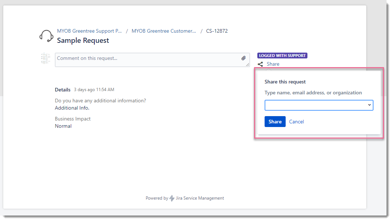Viewport: 392px width, 221px height.
Task: Click the CS-12872 request key
Action: coord(217,31)
